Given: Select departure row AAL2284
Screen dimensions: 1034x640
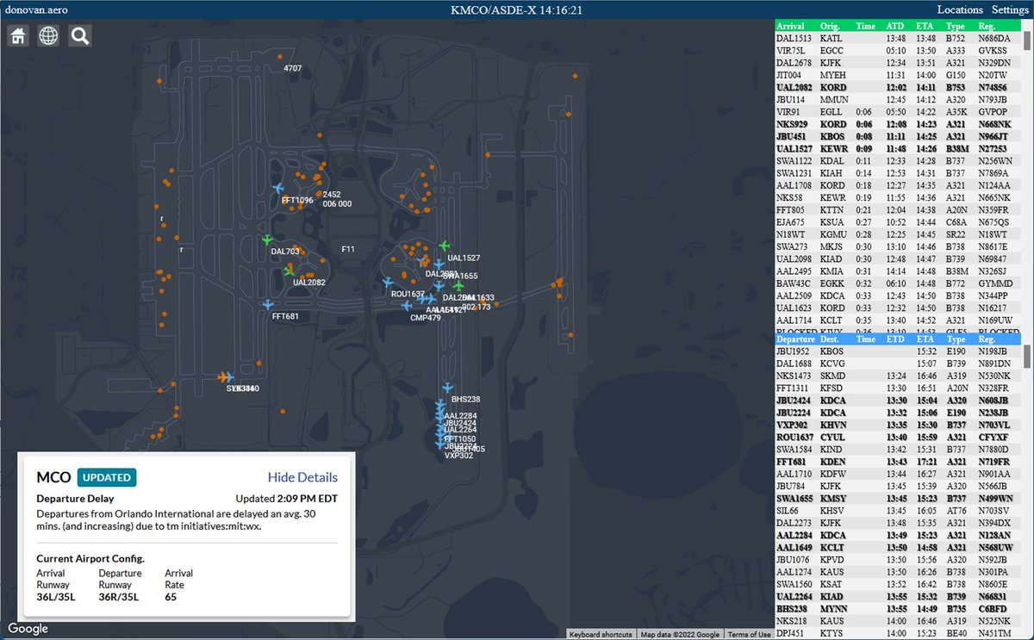Looking at the screenshot, I should 899,535.
